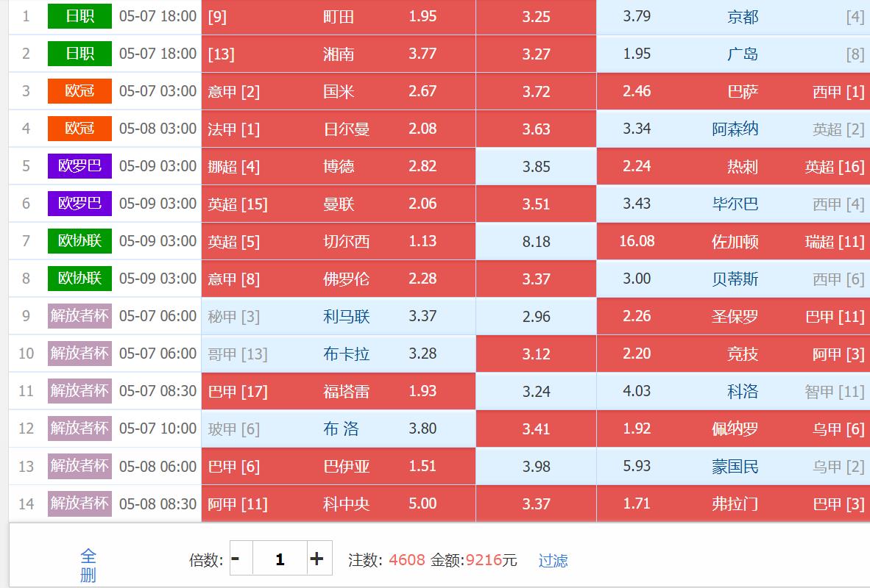Toggle 佐加顿 away win odds 16.08
Viewport: 870px width, 588px height.
click(x=732, y=242)
